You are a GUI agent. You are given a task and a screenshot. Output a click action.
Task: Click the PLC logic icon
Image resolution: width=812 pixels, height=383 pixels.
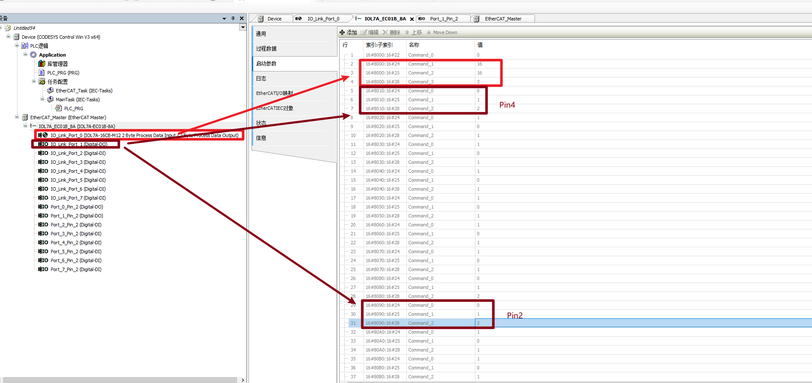[25, 46]
